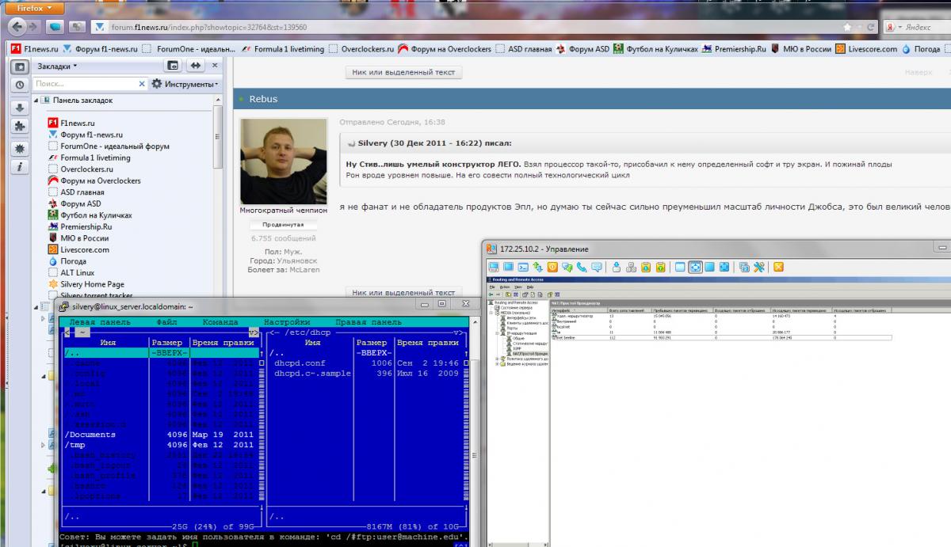Bookmark page with star in address bar
This screenshot has height=547, width=951.
pos(849,27)
